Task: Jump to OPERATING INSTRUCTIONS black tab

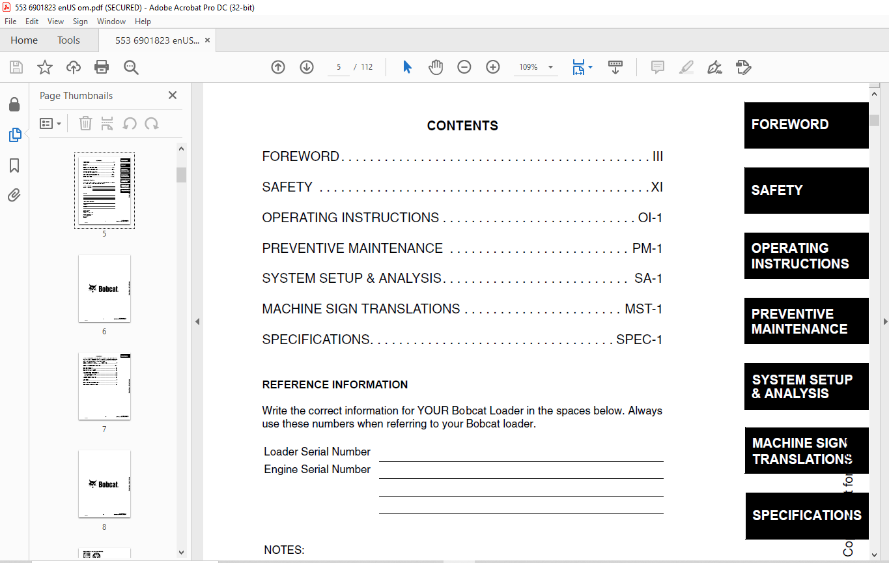Action: (x=806, y=255)
